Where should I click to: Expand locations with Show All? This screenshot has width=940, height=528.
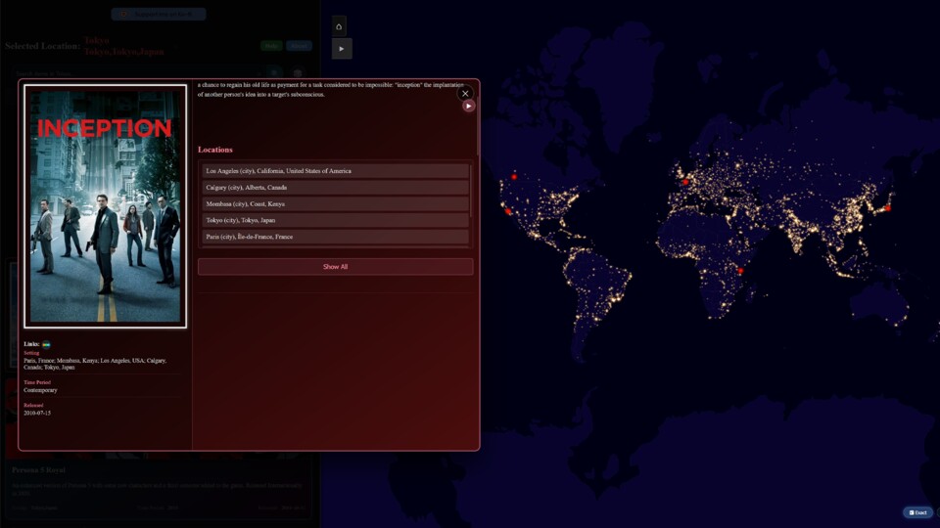pos(335,267)
